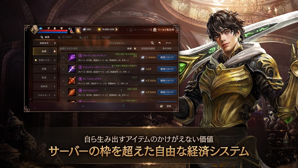Switch to the ワールド取引所 tab

coord(164,30)
